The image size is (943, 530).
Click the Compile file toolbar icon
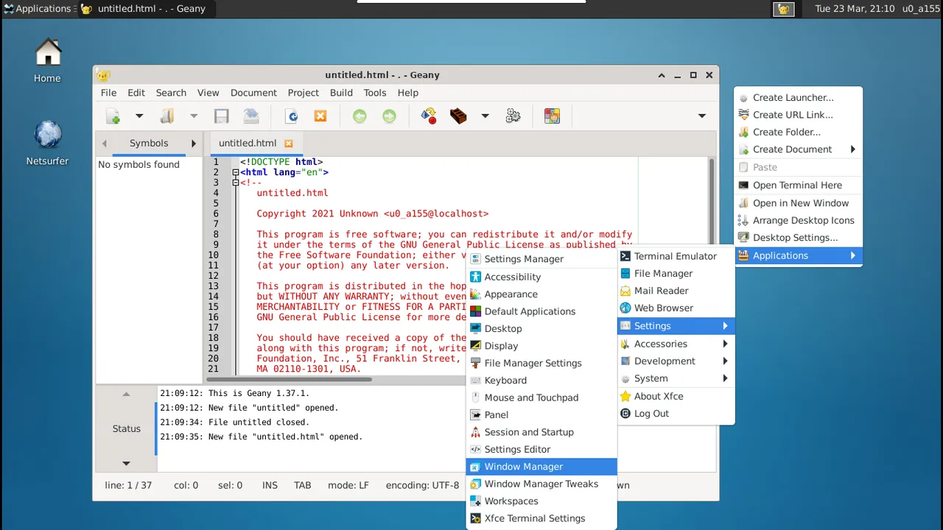coord(429,116)
